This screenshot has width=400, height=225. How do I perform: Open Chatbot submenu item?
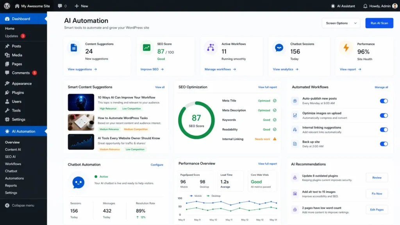(11, 171)
